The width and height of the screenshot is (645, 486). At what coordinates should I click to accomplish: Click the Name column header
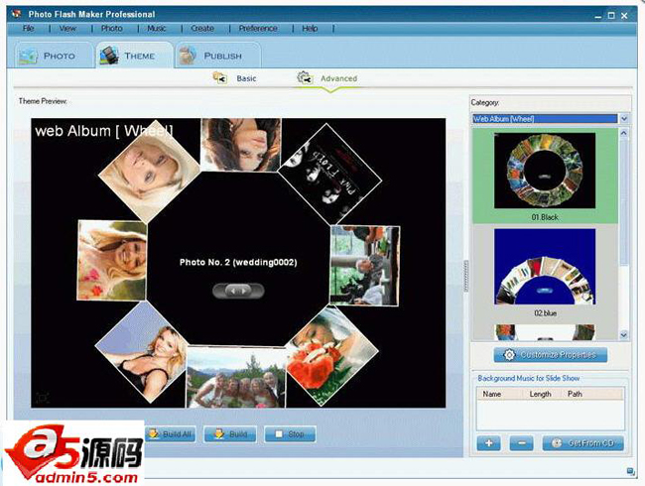(491, 394)
